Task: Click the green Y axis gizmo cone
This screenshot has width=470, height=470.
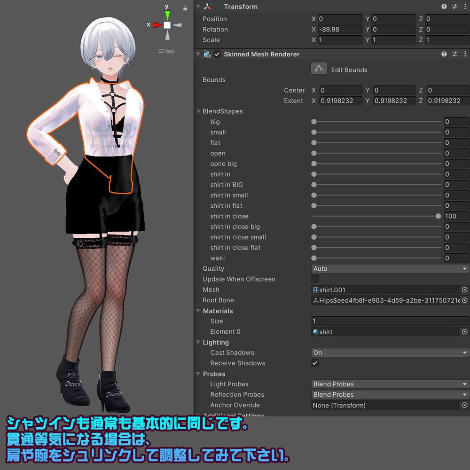Action: tap(167, 15)
